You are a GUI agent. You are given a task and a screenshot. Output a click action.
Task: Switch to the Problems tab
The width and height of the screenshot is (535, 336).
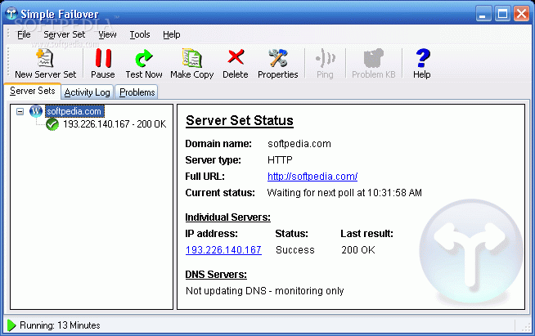tap(137, 92)
